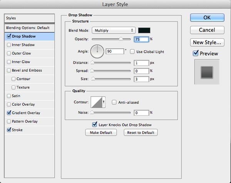Click the Make Default button
231x183 pixels.
[101, 132]
